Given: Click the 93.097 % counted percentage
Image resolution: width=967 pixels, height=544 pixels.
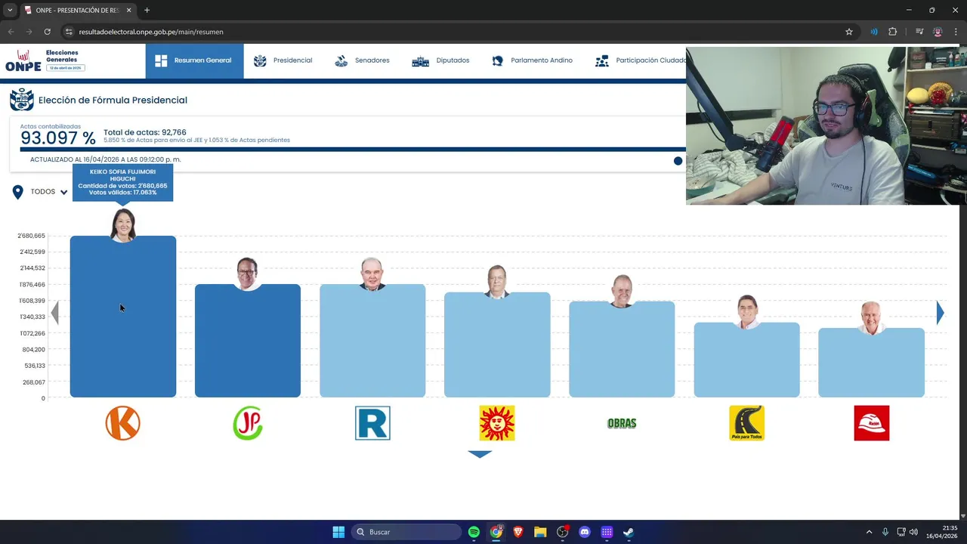Looking at the screenshot, I should [x=58, y=138].
